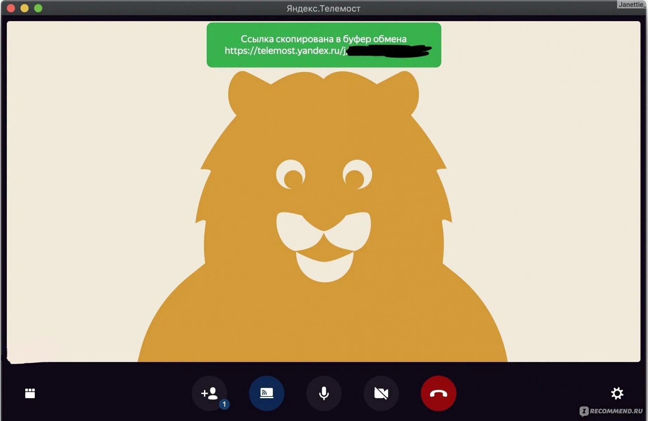Open settings via the gear icon
Viewport: 648px width, 421px height.
[x=617, y=393]
